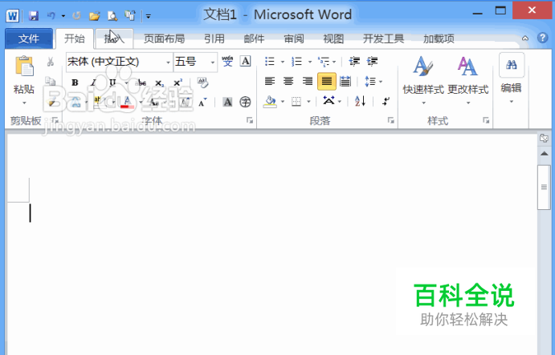
Task: Toggle Bold formatting
Action: pyautogui.click(x=75, y=83)
